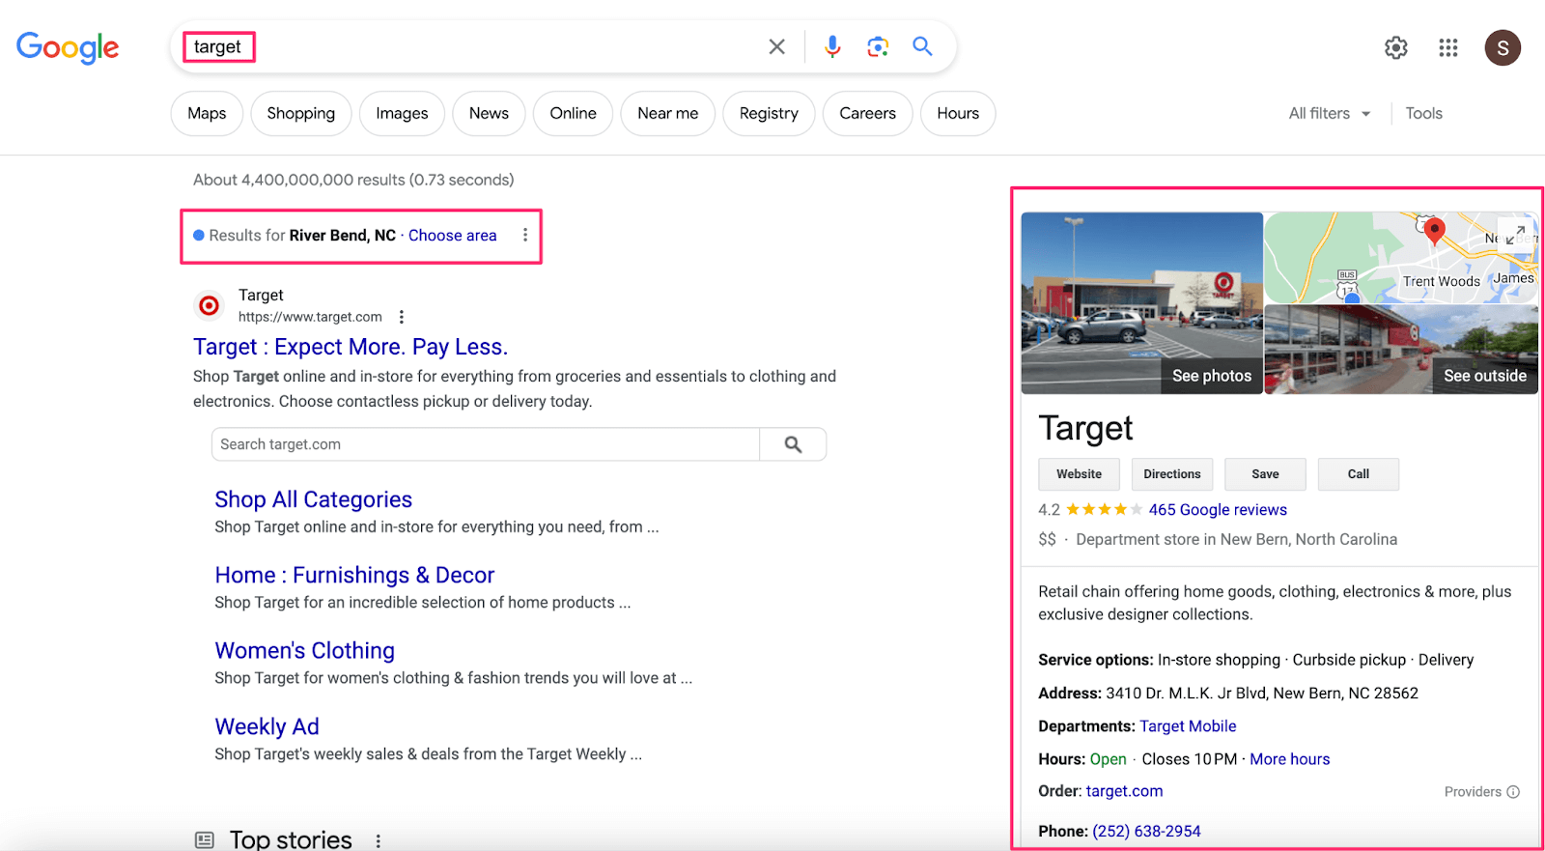Click the Website button in knowledge panel

tap(1079, 474)
